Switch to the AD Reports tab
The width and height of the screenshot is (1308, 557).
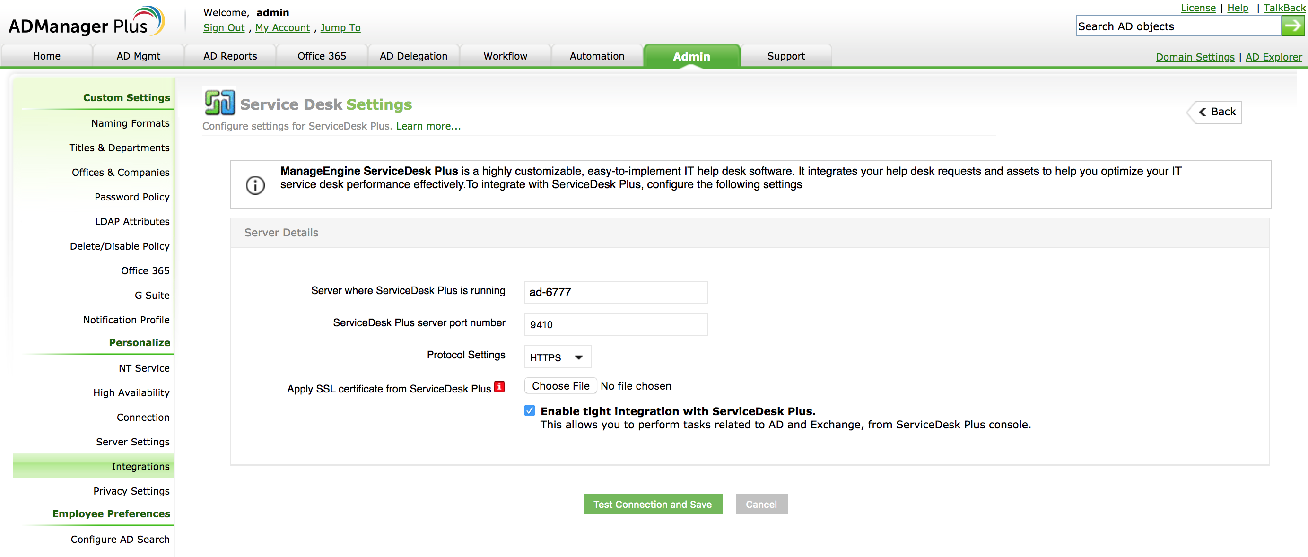coord(230,56)
